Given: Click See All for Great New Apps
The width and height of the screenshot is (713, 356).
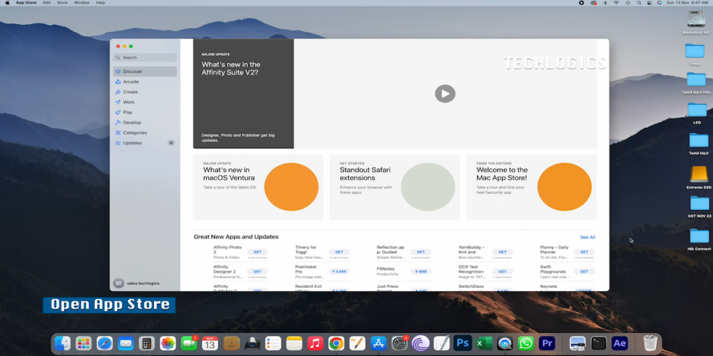Looking at the screenshot, I should click(587, 237).
